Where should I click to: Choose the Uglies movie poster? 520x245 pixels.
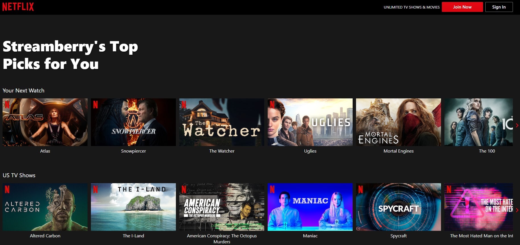tap(310, 122)
